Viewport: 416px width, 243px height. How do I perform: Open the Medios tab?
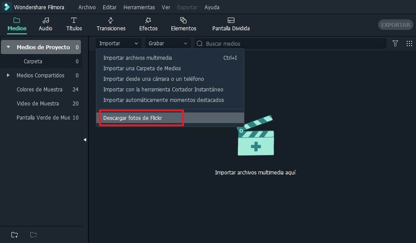click(17, 24)
